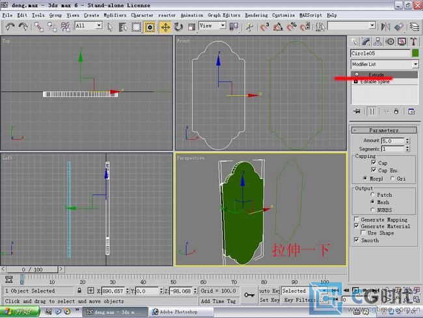This screenshot has width=423, height=318.
Task: Select Grid capping radio button
Action: (392, 178)
